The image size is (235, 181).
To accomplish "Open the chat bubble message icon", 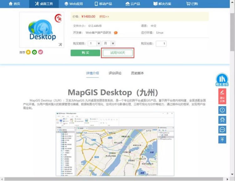I will click(222, 130).
